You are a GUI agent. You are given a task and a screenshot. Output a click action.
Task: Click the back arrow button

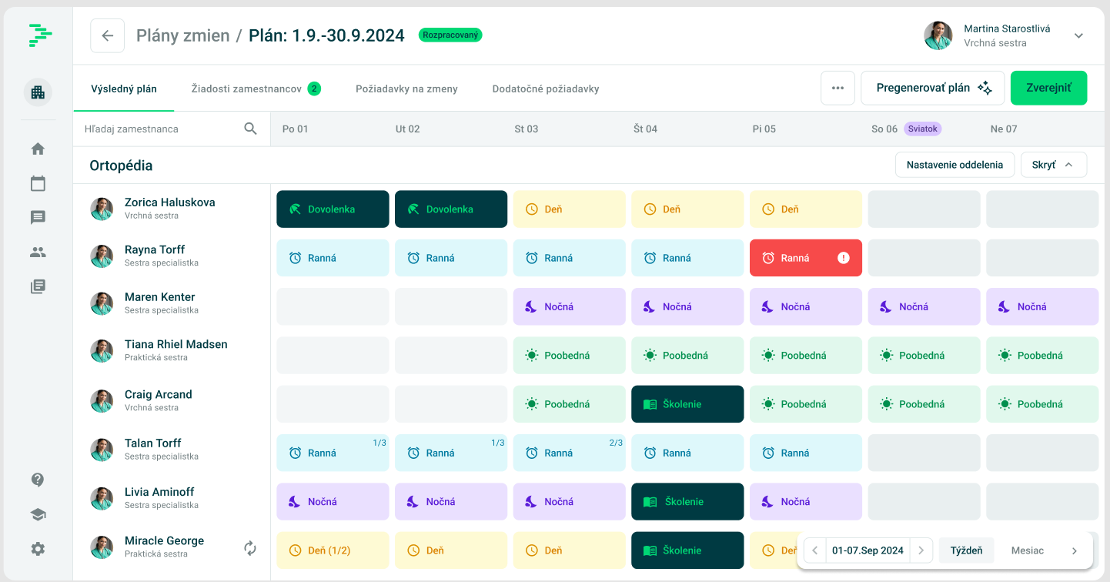pos(107,35)
